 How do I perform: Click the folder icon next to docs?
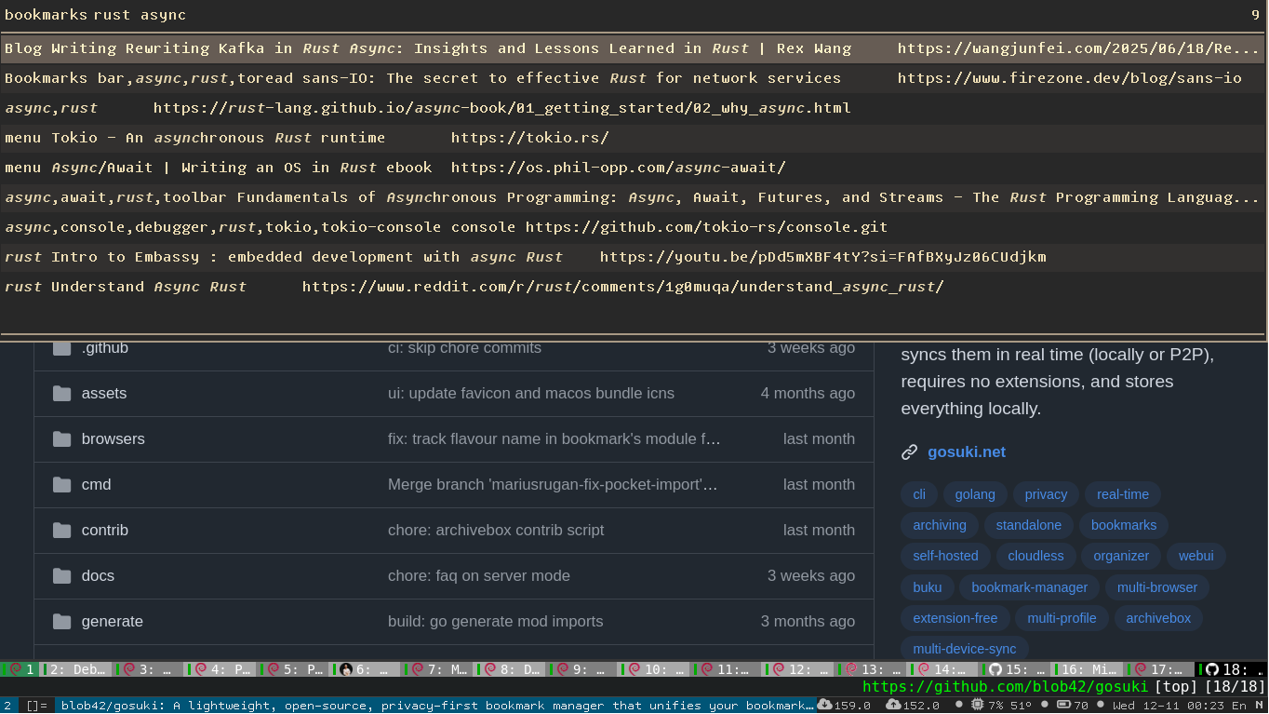coord(61,575)
